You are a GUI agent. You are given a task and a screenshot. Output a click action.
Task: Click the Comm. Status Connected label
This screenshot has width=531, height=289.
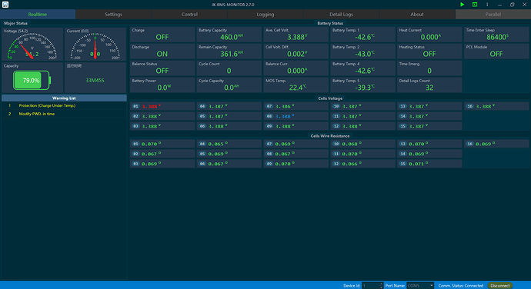pyautogui.click(x=460, y=286)
